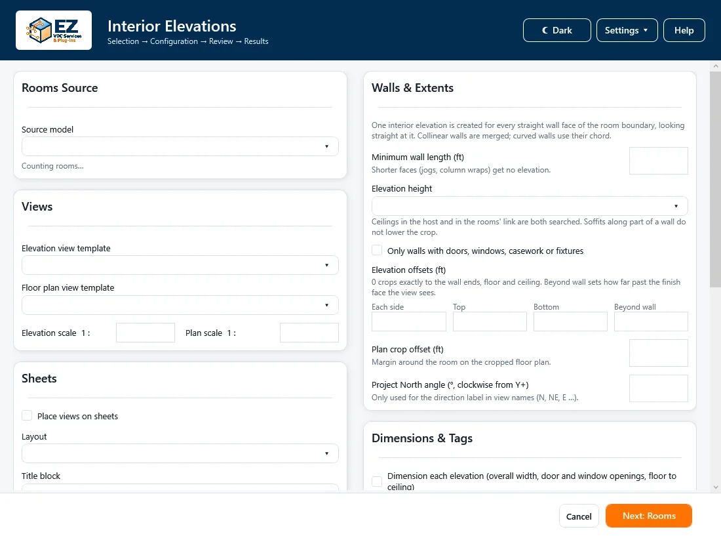Click the Top offset field
Screen dimensions: 721x538
490,321
